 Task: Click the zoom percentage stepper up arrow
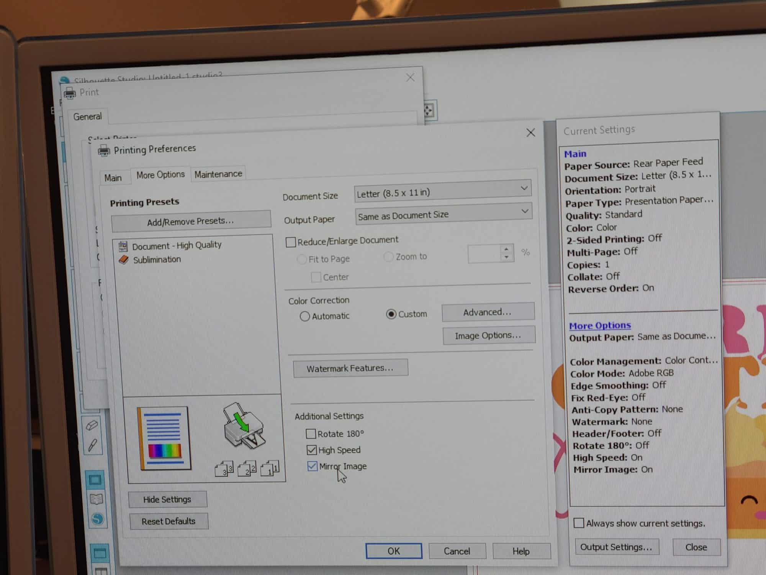[506, 249]
